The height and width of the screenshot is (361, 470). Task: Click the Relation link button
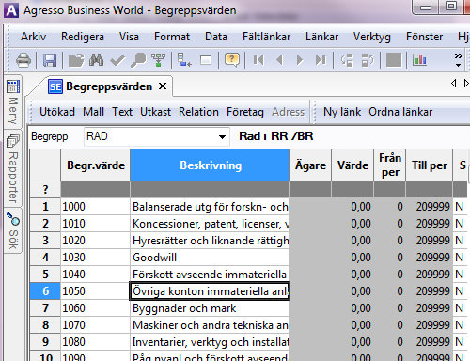pos(198,112)
